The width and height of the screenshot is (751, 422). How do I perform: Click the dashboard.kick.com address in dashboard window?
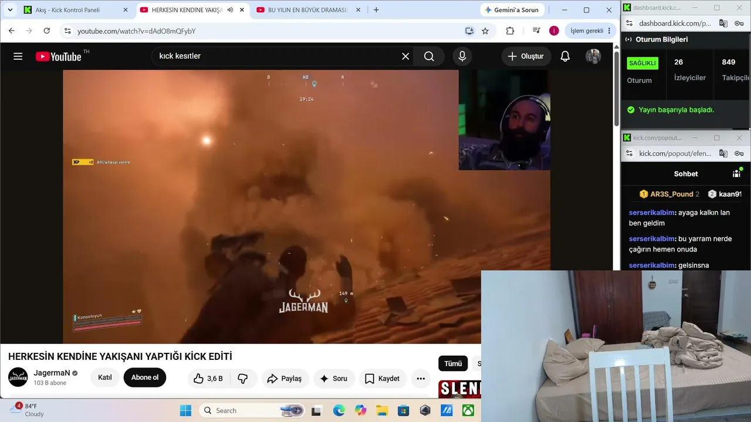[x=675, y=23]
